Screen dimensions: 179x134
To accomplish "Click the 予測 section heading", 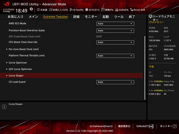I will point(151,67).
